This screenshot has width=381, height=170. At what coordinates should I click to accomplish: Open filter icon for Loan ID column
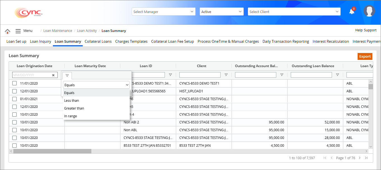tap(170, 75)
